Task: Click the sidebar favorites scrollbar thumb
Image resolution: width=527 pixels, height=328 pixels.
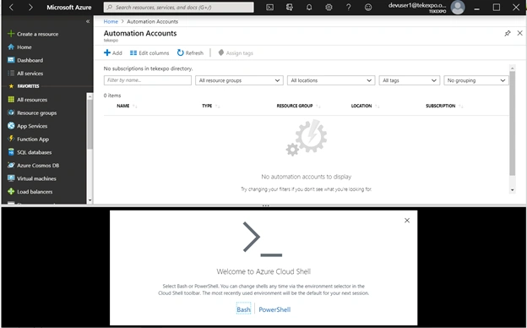Action: (90, 123)
